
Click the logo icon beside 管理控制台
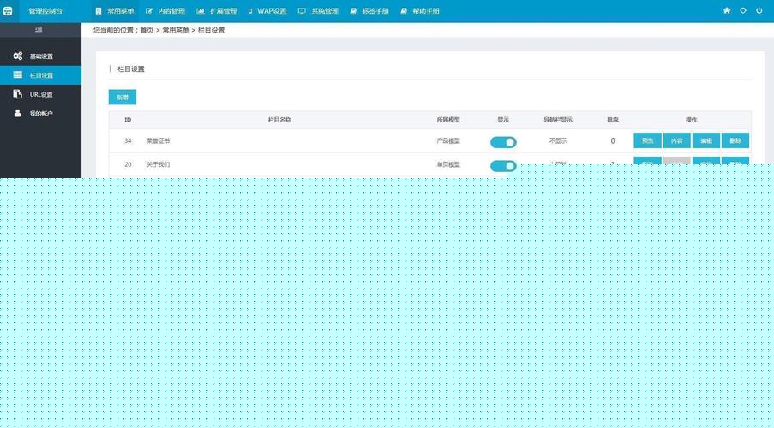tap(8, 11)
